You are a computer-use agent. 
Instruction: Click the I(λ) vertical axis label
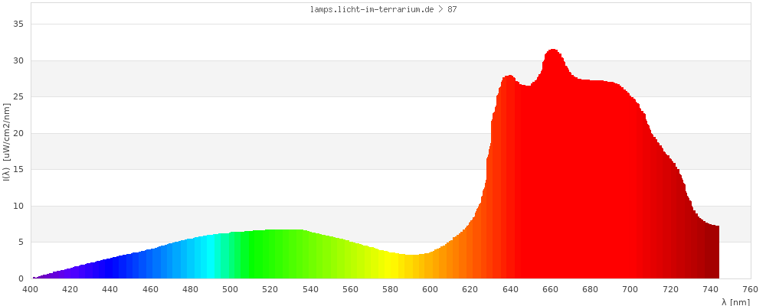coord(6,142)
